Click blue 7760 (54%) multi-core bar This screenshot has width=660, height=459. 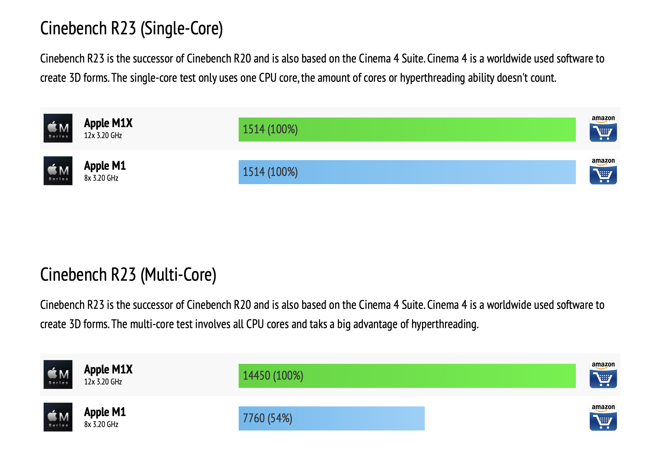[331, 418]
